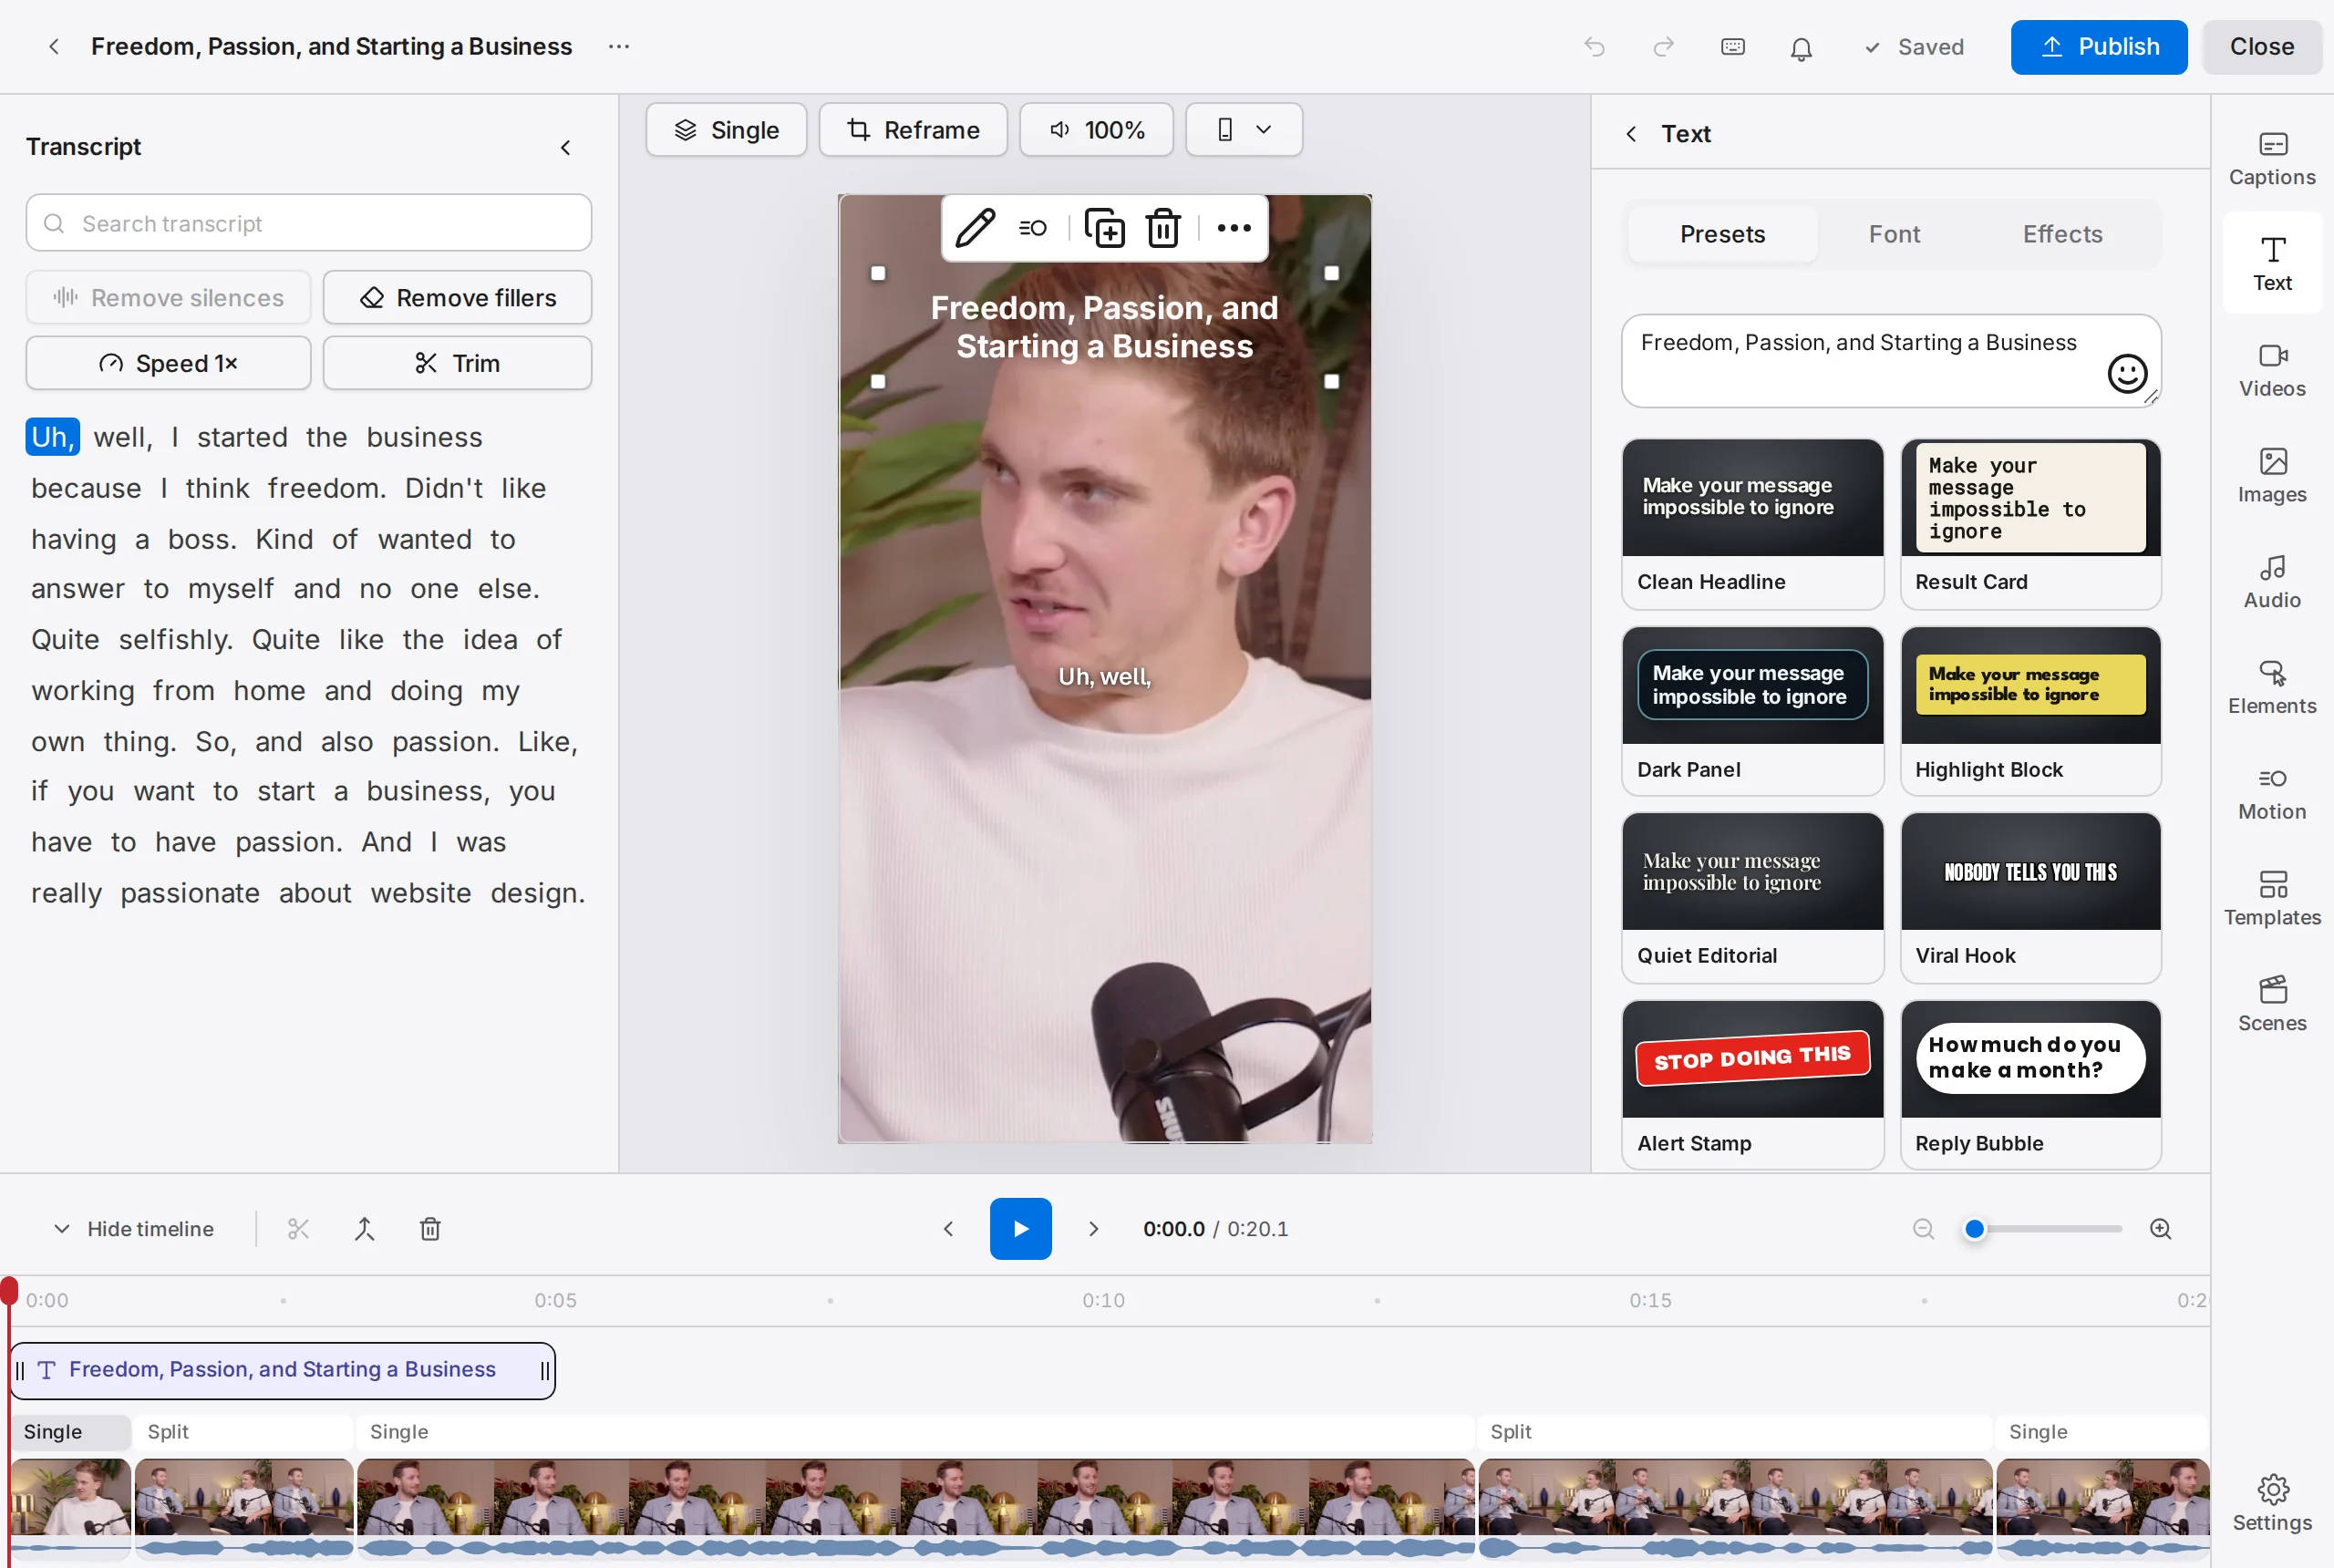Click the Trim button
The height and width of the screenshot is (1568, 2334).
click(457, 363)
